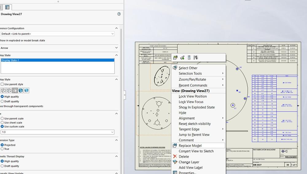This screenshot has height=174, width=307.
Task: Click the Open Part icon in the context toolbar
Action: click(175, 57)
